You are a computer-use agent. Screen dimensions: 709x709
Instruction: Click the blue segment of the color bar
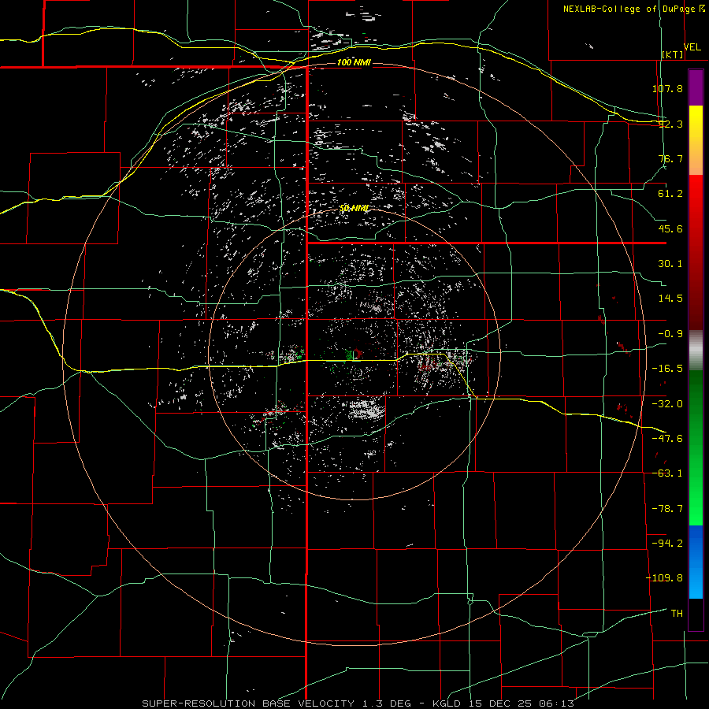(x=696, y=562)
